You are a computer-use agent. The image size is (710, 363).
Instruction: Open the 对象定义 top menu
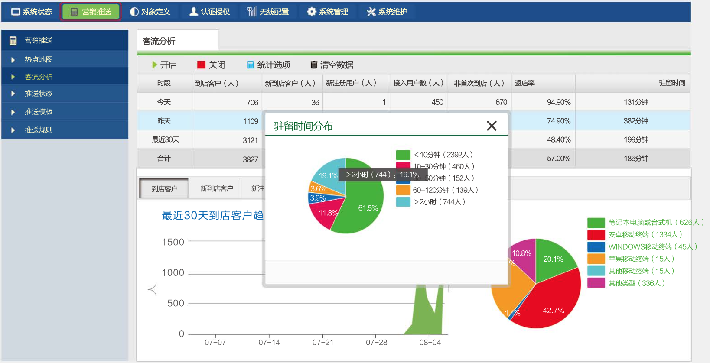(150, 12)
